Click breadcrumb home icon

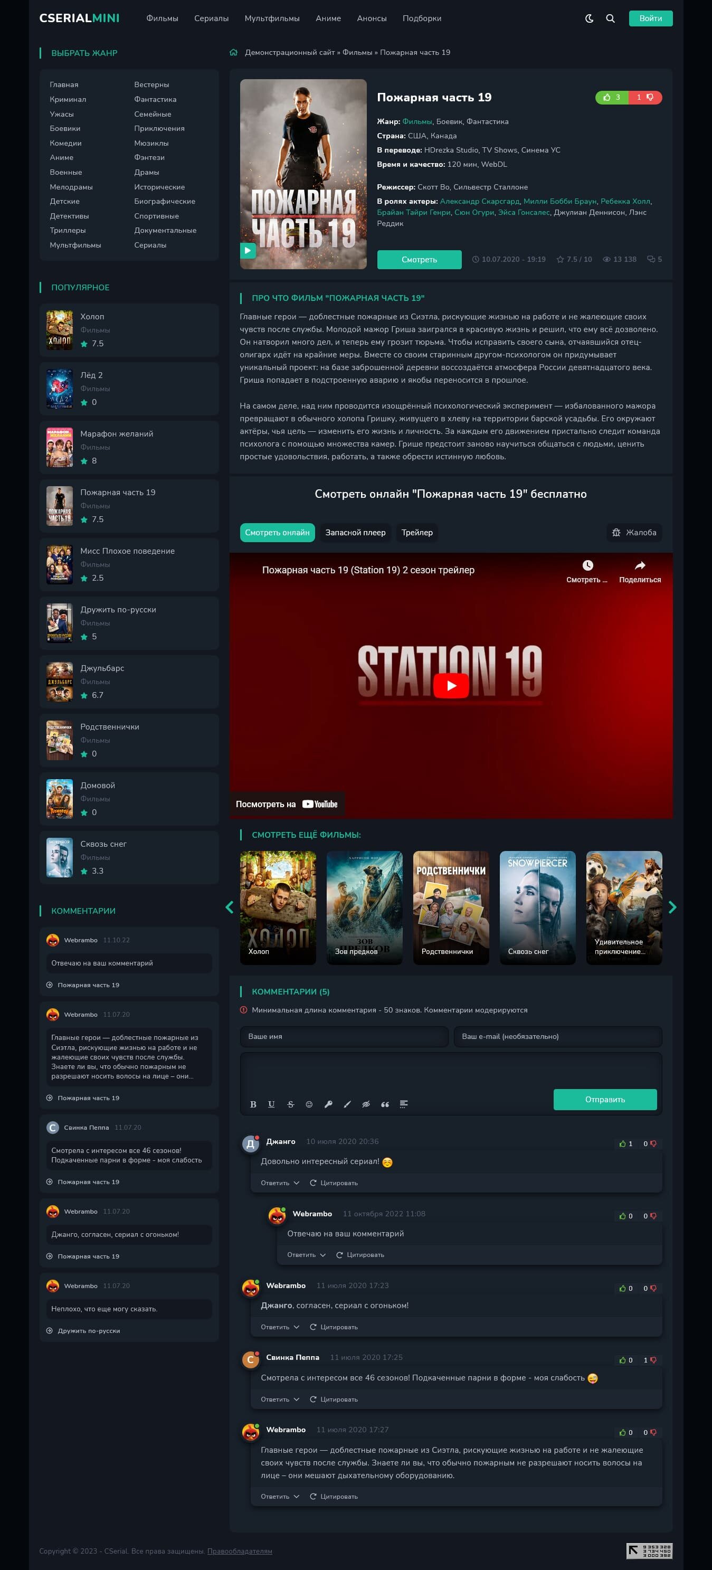pos(233,52)
